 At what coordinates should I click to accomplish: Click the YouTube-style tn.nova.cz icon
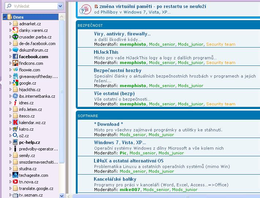click(x=15, y=182)
